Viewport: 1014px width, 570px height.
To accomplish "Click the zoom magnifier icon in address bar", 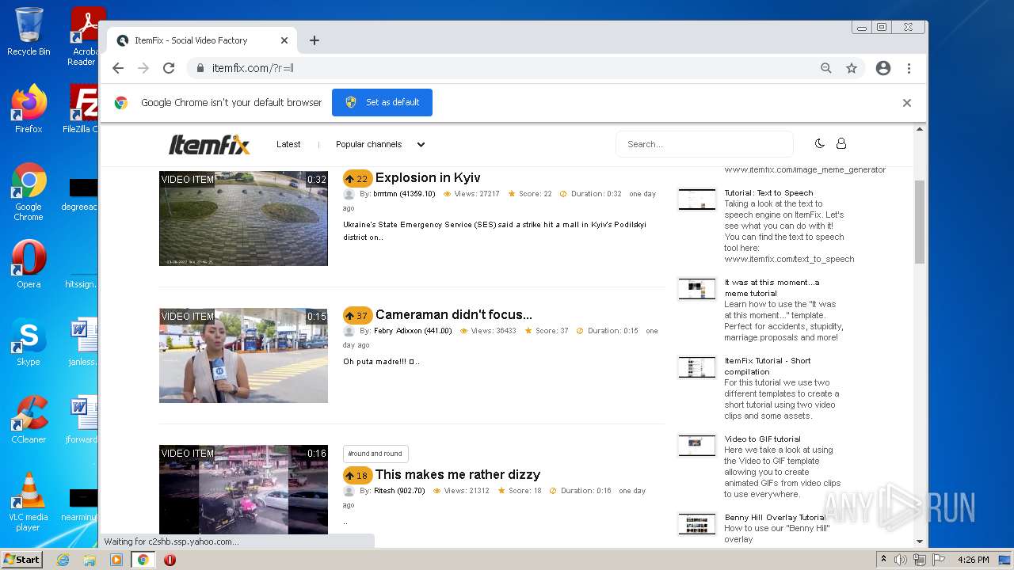I will 826,68.
